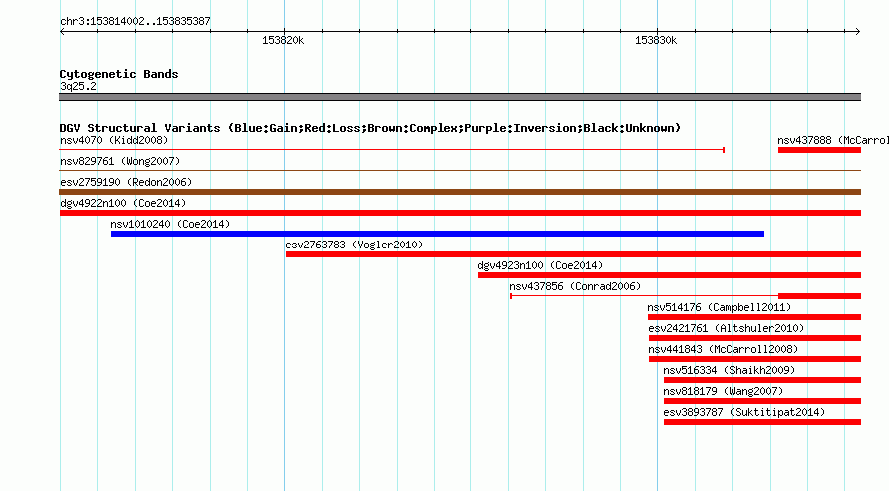
Task: Open the nsv441843 (McCarroll2008) label
Action: point(723,349)
